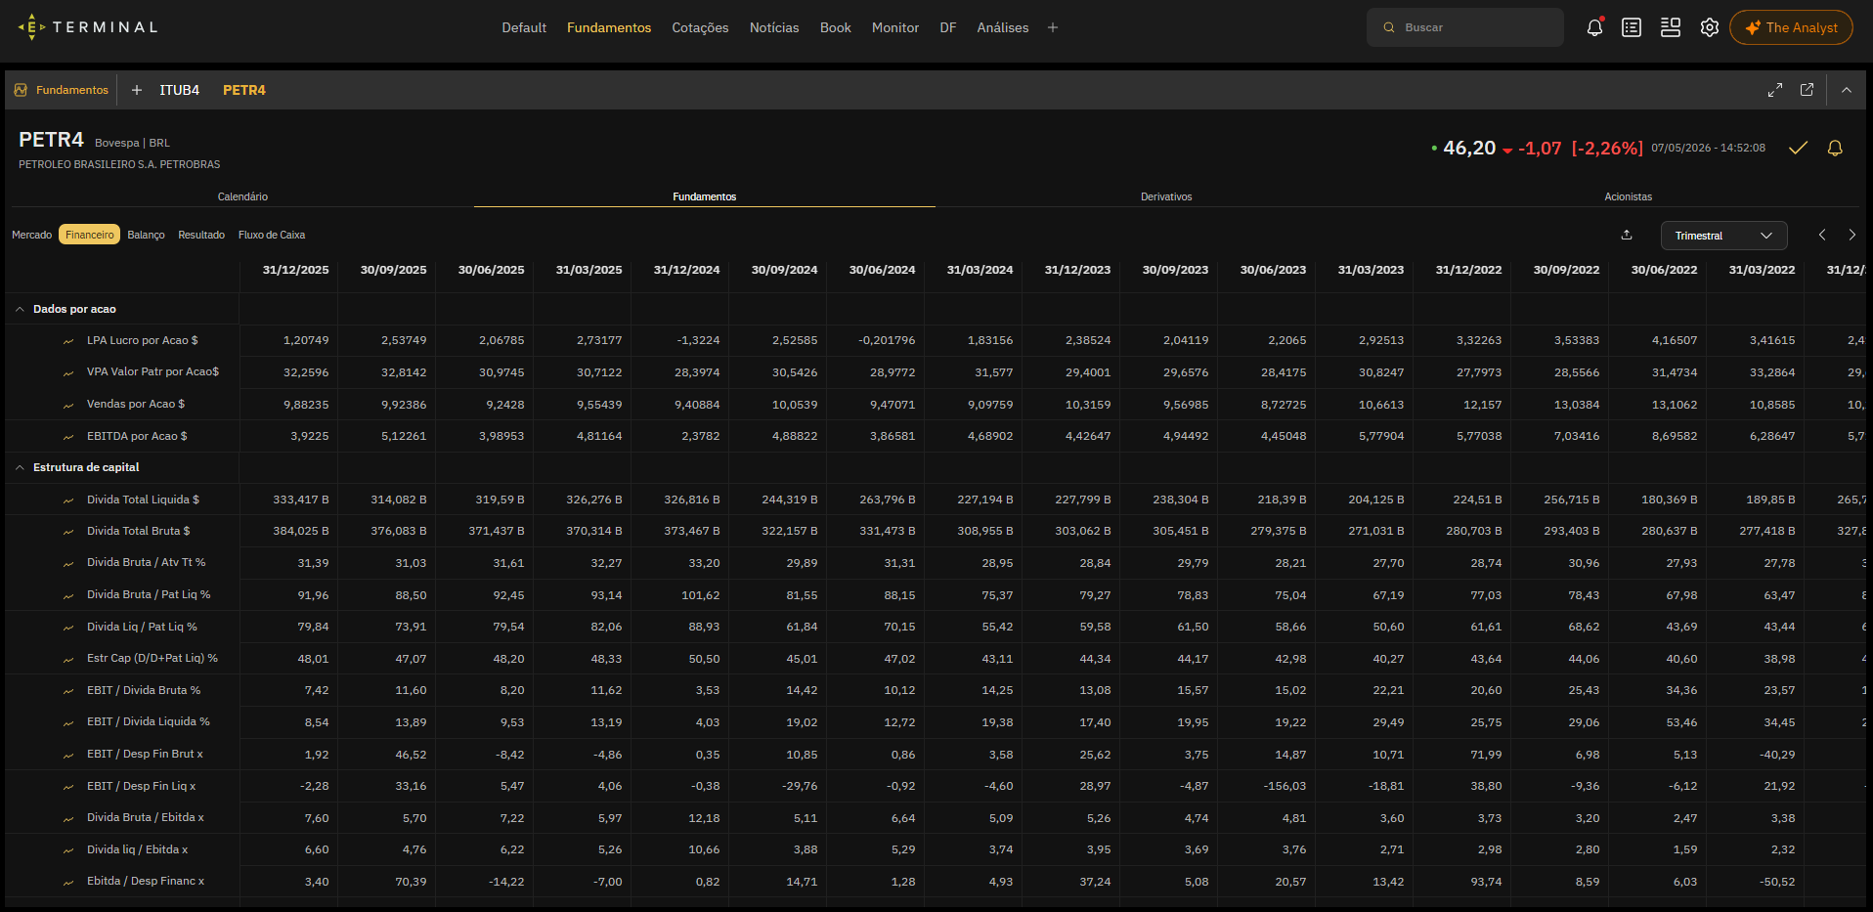The image size is (1873, 912).
Task: Open chart for EBIT / Divida Liquida
Action: (x=68, y=722)
